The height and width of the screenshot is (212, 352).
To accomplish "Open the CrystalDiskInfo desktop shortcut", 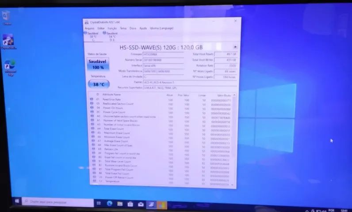I will (8, 42).
